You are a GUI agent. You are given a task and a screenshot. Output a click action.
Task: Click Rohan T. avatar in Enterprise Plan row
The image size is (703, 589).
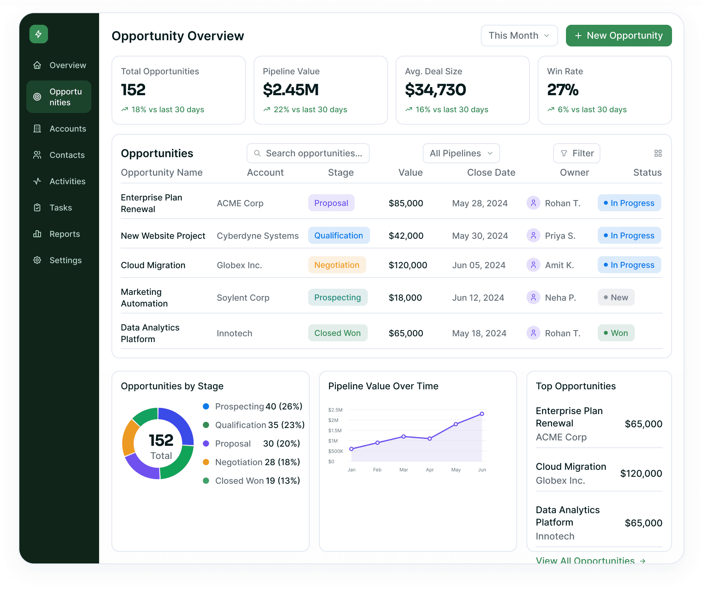click(533, 203)
